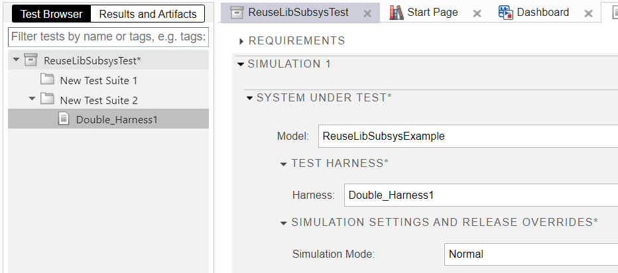Expand the Requirements section
Viewport: 618px width, 273px height.
coord(241,41)
